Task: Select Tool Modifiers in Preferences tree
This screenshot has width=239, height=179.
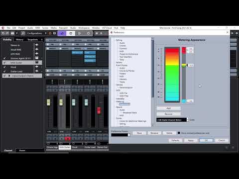Action: [x=125, y=57]
